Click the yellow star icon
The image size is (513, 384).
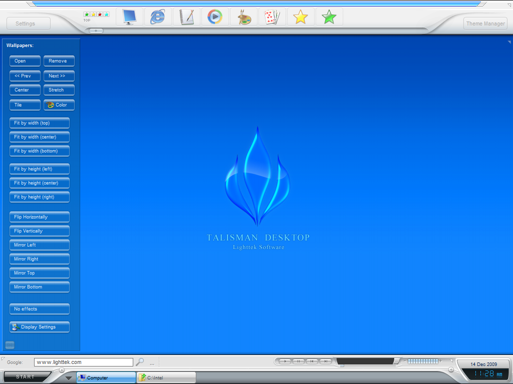(x=301, y=17)
